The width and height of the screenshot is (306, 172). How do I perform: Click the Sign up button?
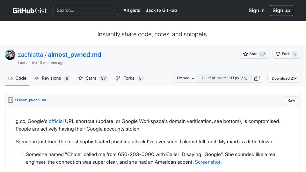281,11
